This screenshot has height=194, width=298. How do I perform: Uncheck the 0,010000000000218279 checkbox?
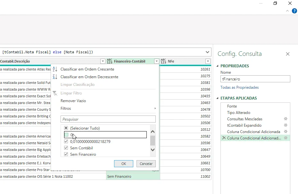(x=66, y=141)
